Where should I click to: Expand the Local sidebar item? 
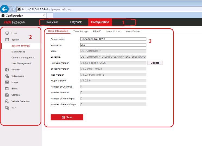pos(14,33)
